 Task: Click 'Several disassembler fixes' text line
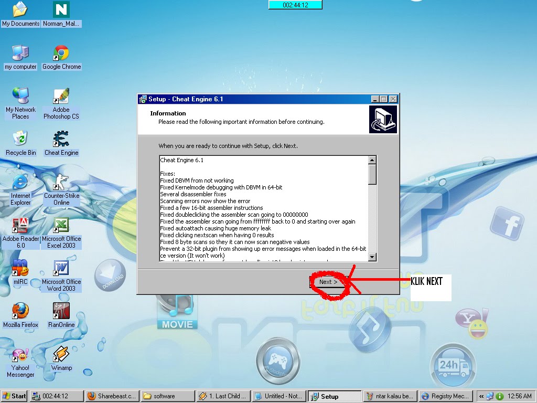pos(193,194)
